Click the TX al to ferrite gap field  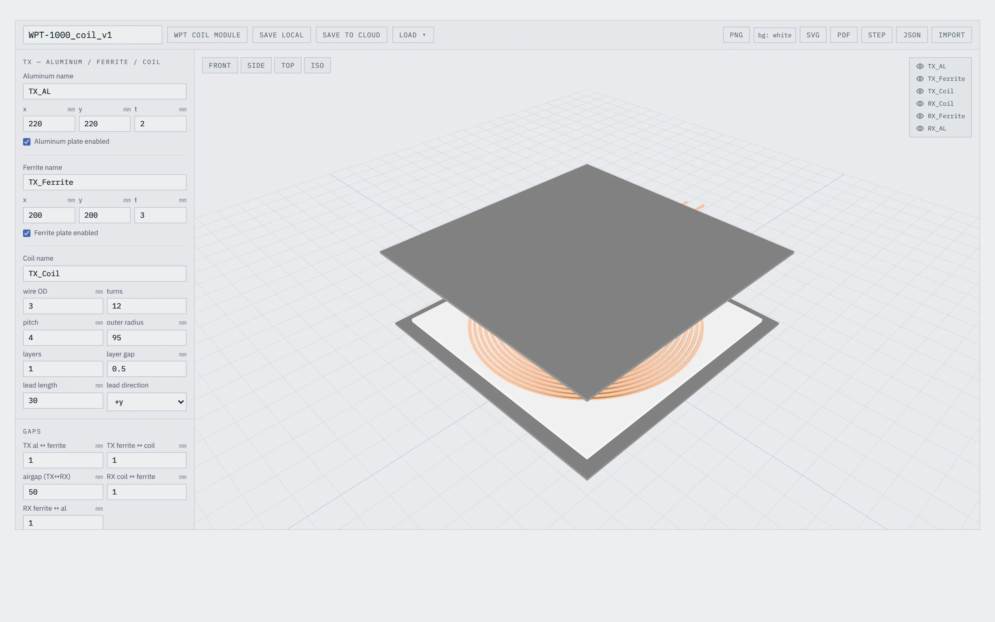[63, 460]
